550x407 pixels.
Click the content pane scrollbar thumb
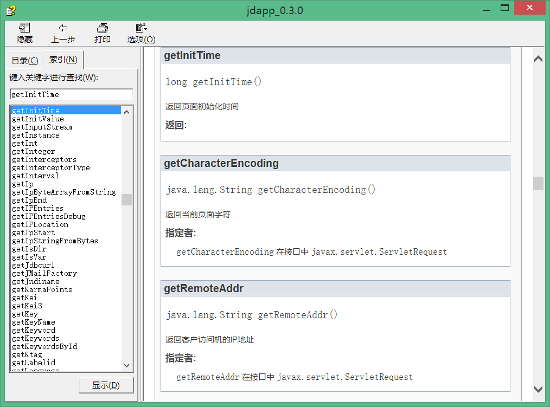pyautogui.click(x=538, y=183)
